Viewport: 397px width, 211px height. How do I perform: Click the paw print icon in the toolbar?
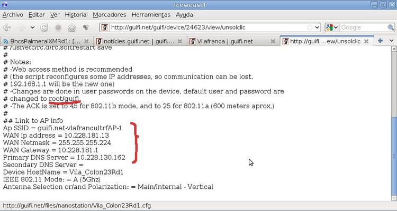pos(86,27)
